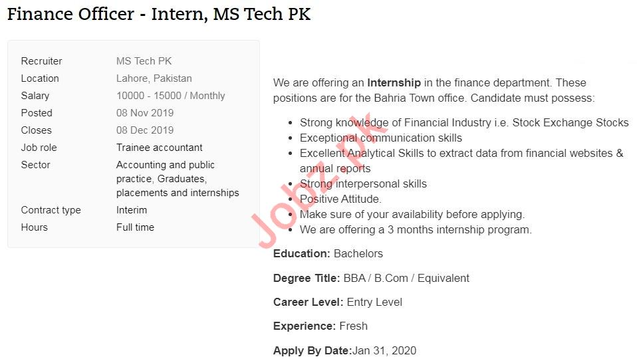637x363 pixels.
Task: Click recruiter name MS Tech PK in details
Action: coord(144,61)
